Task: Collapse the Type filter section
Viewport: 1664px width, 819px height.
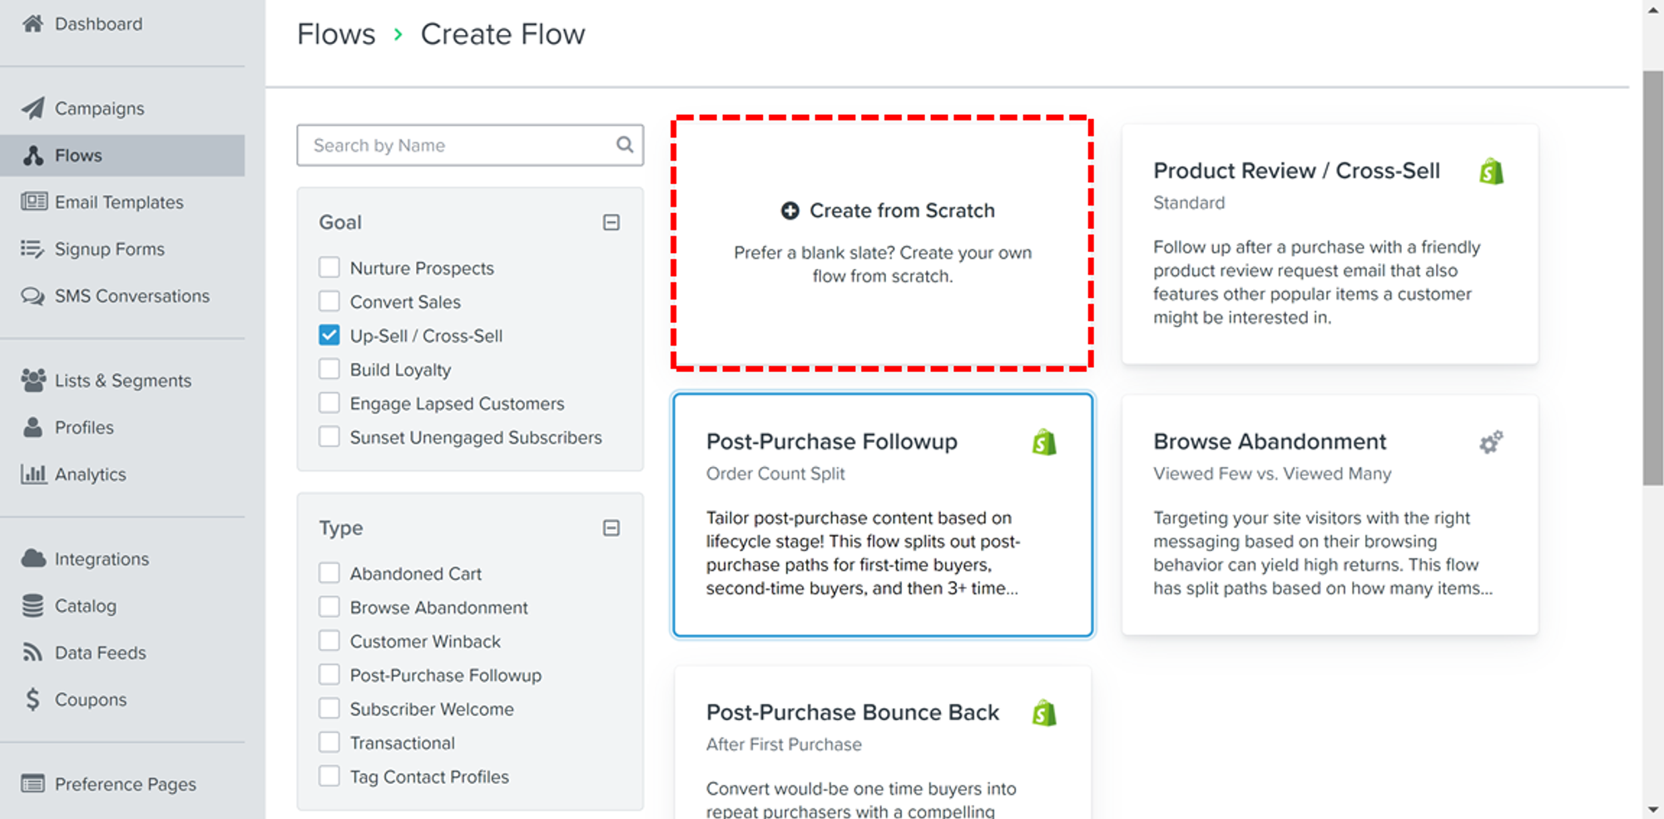Action: [x=612, y=528]
